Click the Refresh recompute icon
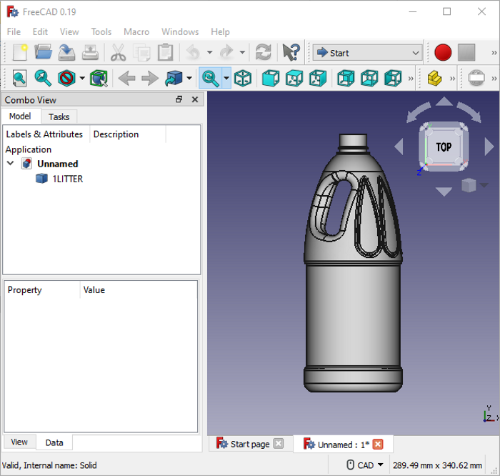The image size is (500, 476). 264,53
